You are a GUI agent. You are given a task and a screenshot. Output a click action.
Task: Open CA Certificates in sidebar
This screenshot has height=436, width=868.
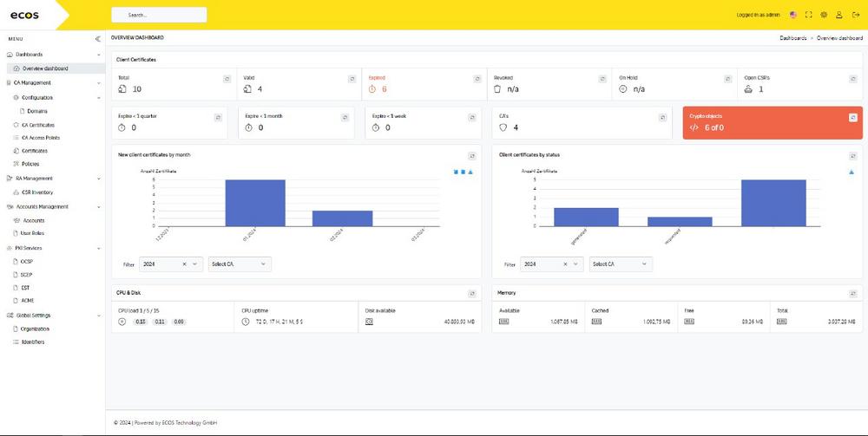tap(43, 125)
